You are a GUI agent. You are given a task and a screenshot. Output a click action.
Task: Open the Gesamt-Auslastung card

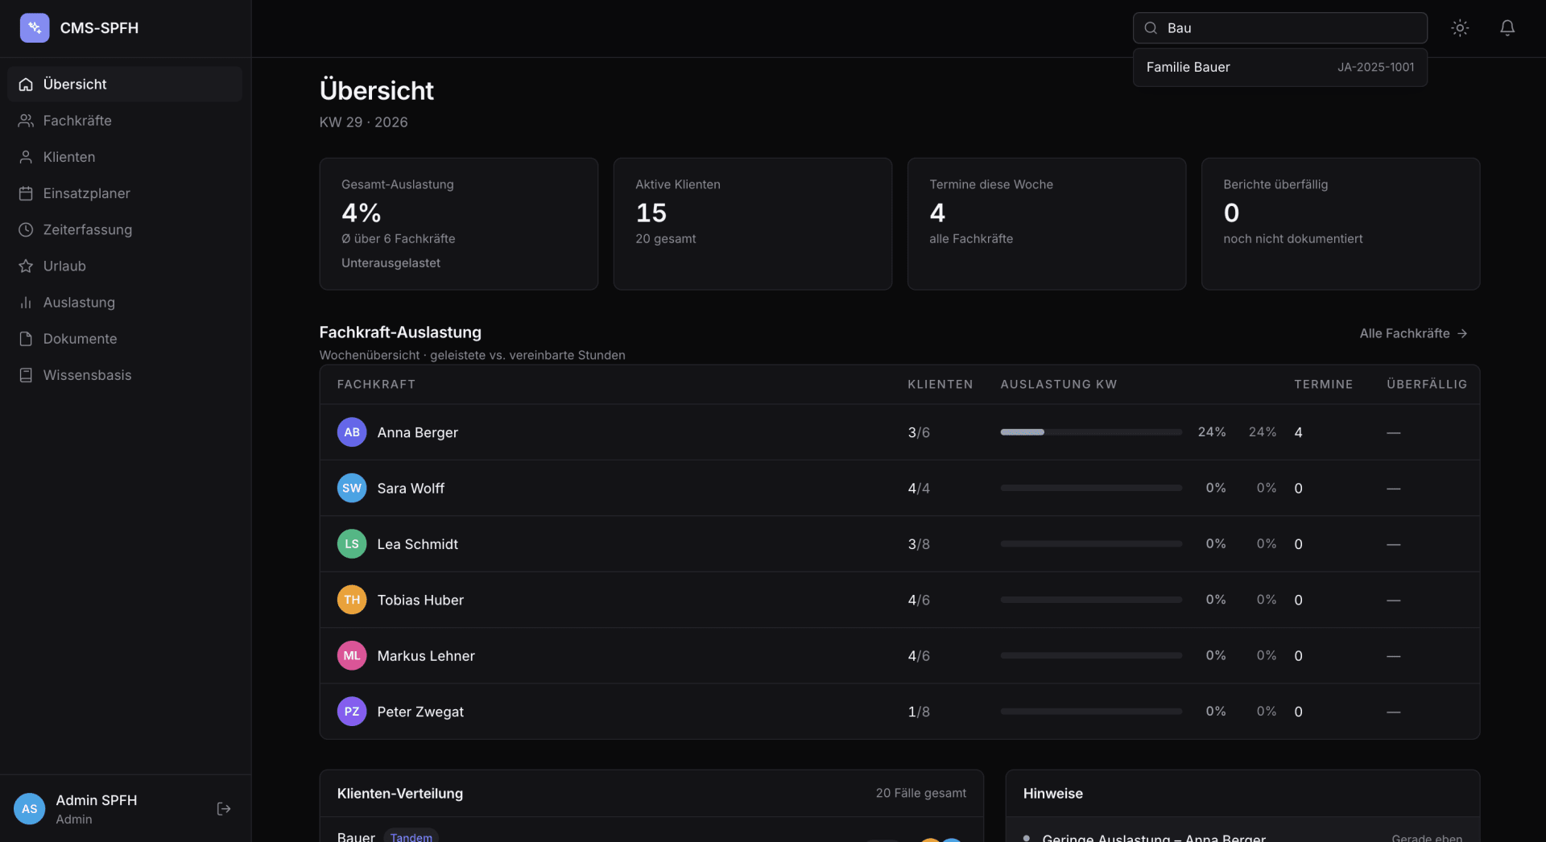pos(459,224)
